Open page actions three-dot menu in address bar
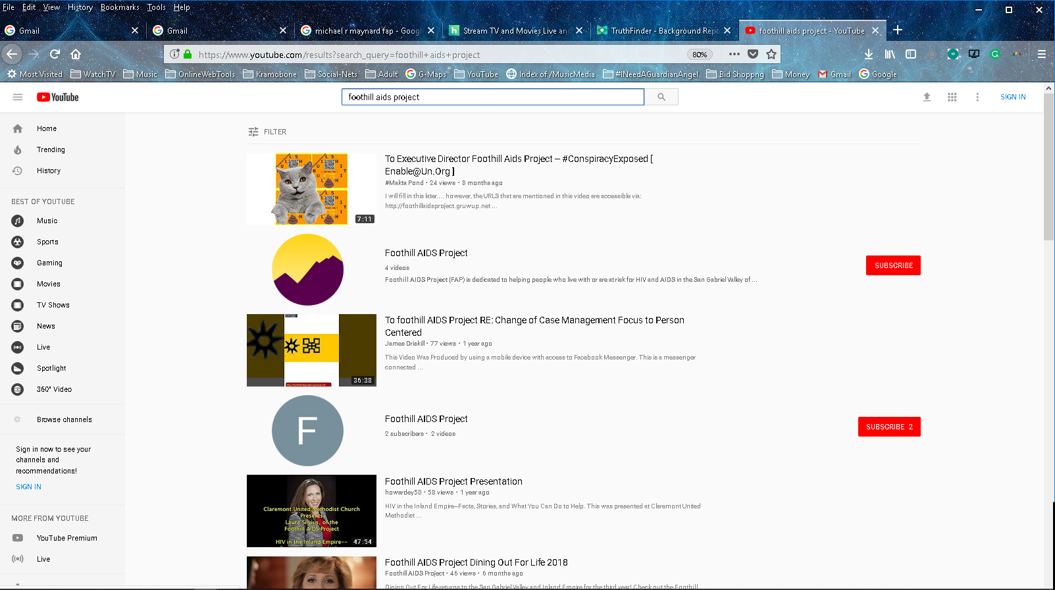 coord(734,54)
